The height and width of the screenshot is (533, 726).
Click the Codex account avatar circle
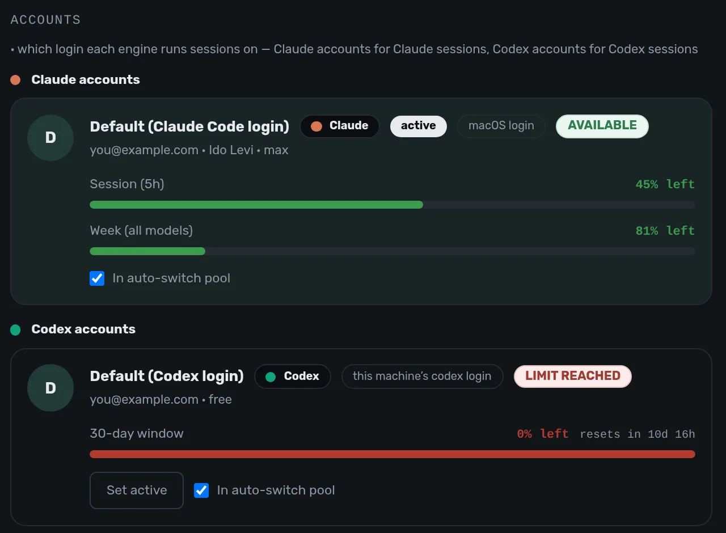click(50, 388)
